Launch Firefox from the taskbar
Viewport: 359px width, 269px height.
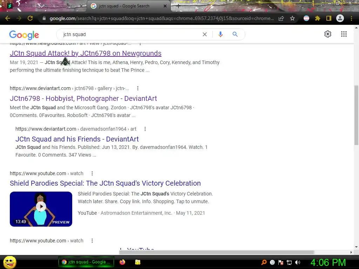(122, 262)
